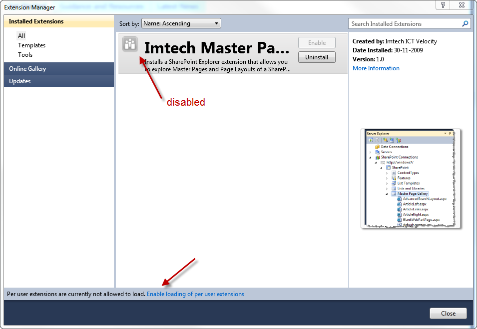The width and height of the screenshot is (477, 329).
Task: Open the Online Gallery section
Action: [59, 69]
